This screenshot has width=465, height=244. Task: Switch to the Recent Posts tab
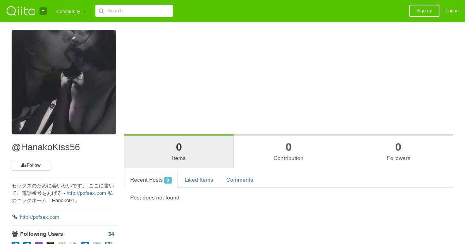pyautogui.click(x=151, y=180)
